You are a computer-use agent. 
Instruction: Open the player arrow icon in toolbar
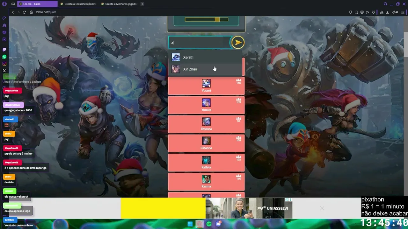[368, 12]
